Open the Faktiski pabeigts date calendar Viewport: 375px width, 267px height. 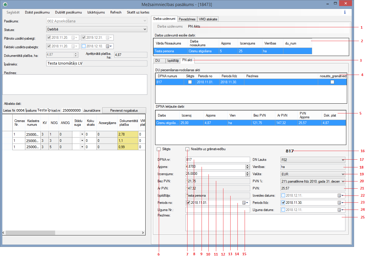(x=108, y=46)
